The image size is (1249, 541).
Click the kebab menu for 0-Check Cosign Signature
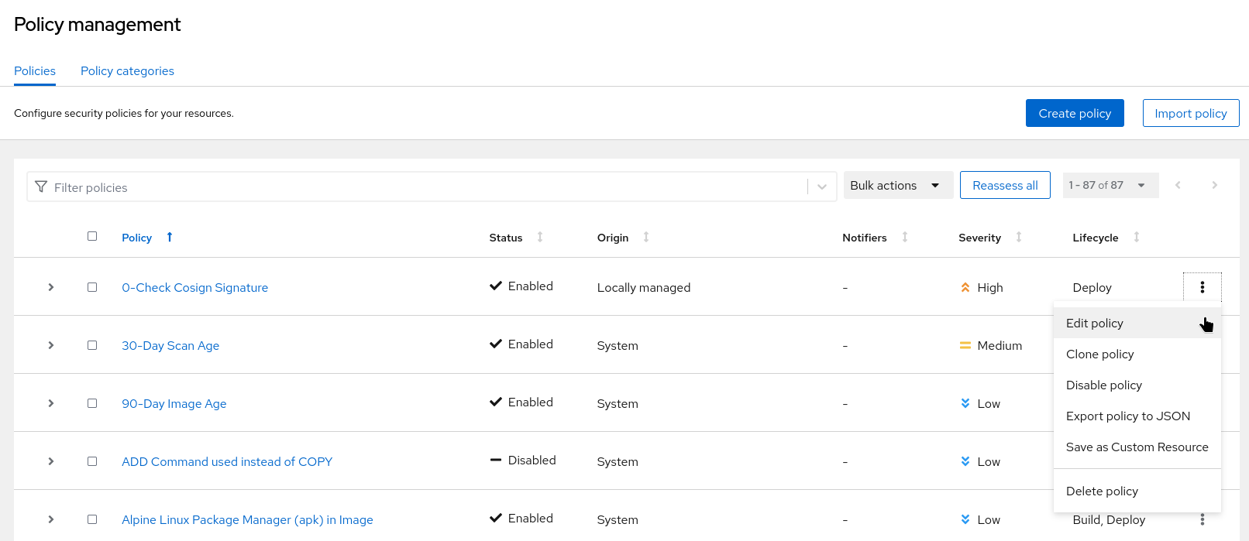(1202, 287)
